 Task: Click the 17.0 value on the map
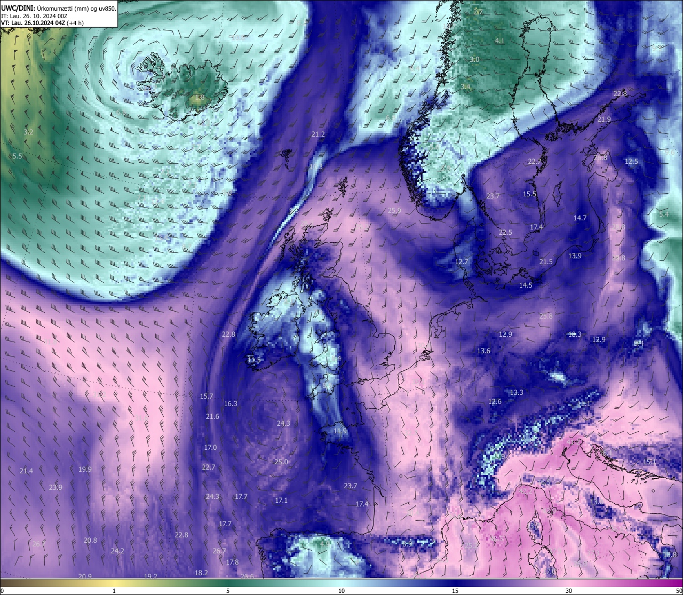pyautogui.click(x=210, y=447)
